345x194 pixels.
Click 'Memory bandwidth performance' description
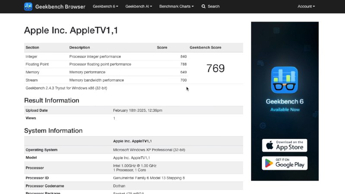pos(97,80)
